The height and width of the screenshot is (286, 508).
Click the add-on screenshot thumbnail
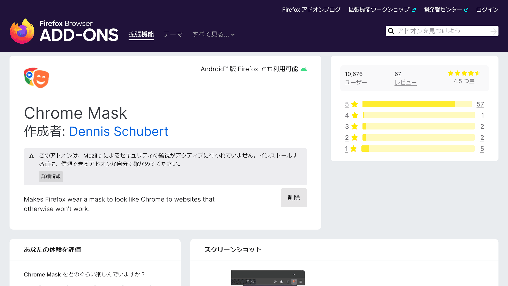(x=268, y=278)
